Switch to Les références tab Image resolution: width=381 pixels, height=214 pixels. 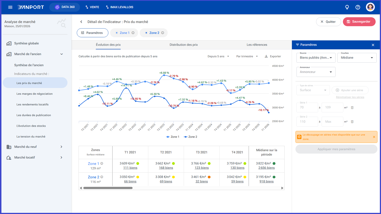tap(257, 45)
